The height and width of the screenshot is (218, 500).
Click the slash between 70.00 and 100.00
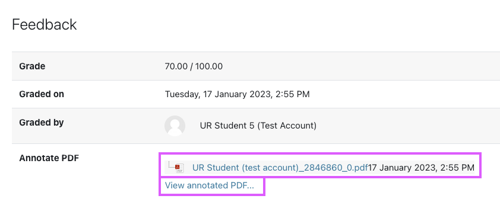tap(191, 66)
